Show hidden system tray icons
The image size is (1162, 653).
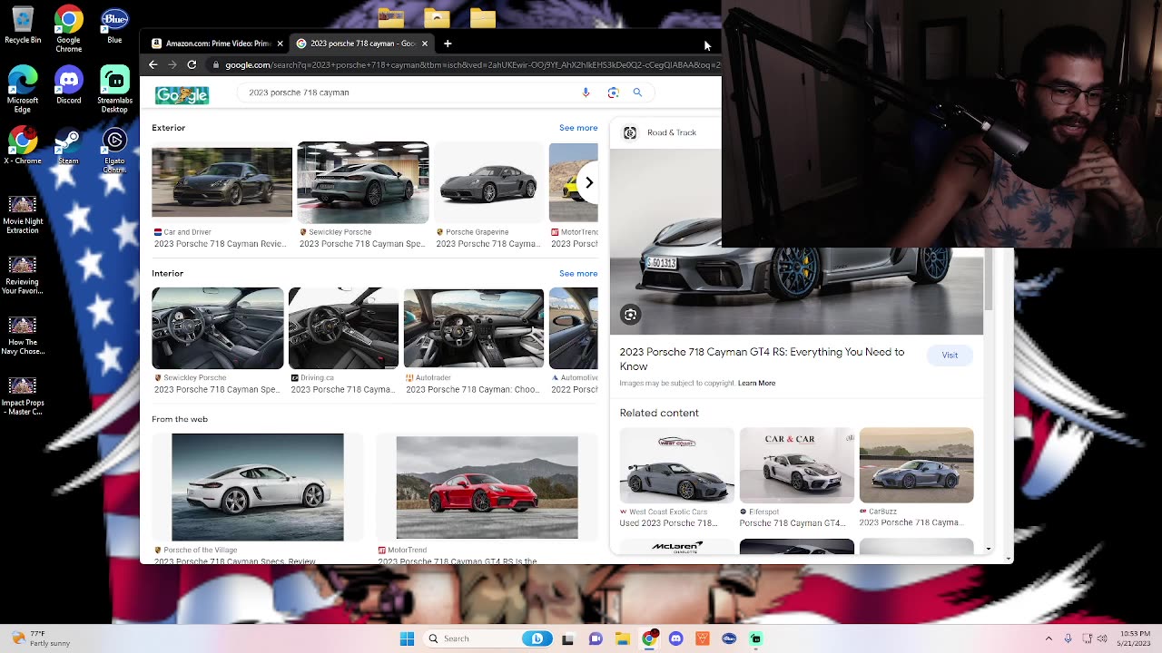[x=1049, y=638]
